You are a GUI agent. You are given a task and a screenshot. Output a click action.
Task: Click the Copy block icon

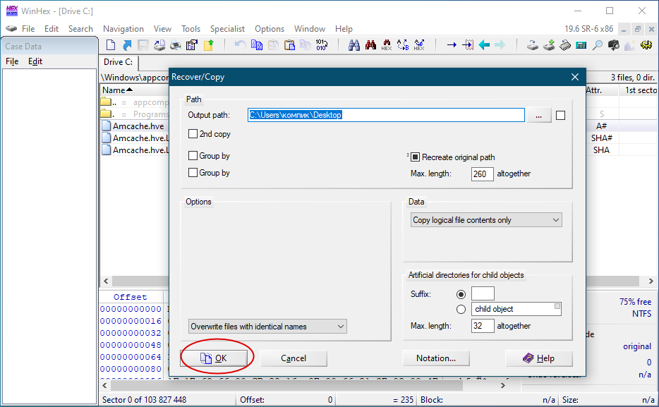257,45
